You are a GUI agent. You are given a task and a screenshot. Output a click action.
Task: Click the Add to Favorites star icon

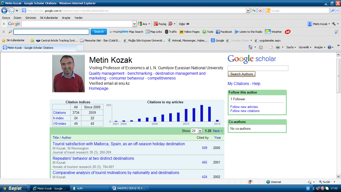32,40
